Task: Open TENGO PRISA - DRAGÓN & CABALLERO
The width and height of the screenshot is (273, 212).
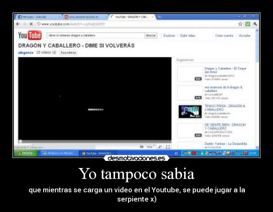Action: (x=225, y=108)
